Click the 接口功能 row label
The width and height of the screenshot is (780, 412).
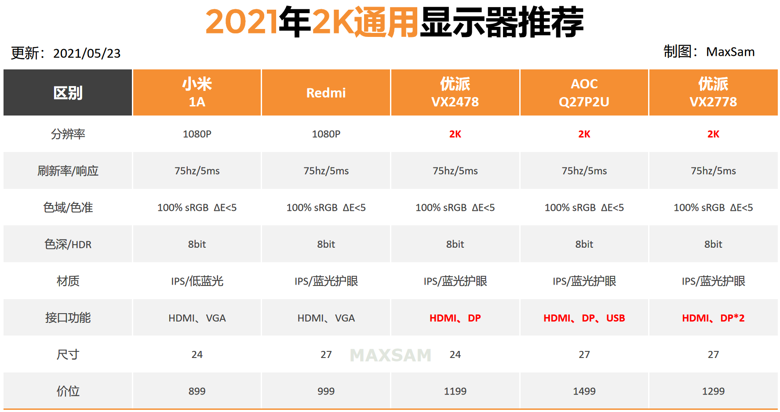pos(68,318)
